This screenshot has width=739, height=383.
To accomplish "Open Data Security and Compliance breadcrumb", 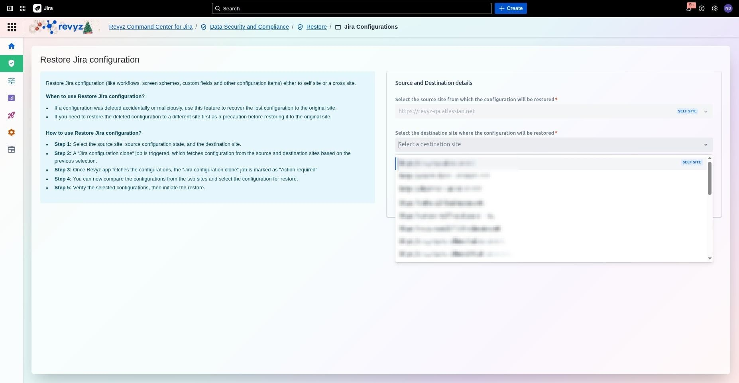I will pos(249,27).
